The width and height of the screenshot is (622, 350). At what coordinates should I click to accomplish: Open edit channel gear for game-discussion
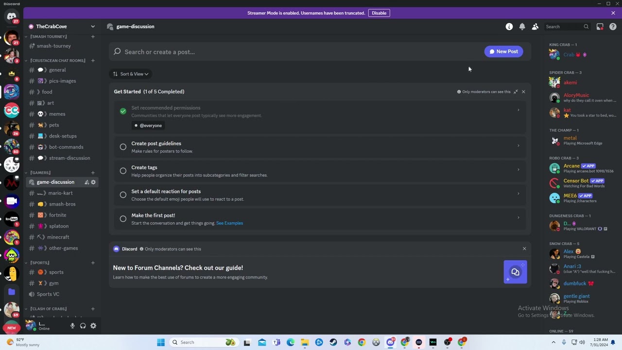tap(93, 182)
